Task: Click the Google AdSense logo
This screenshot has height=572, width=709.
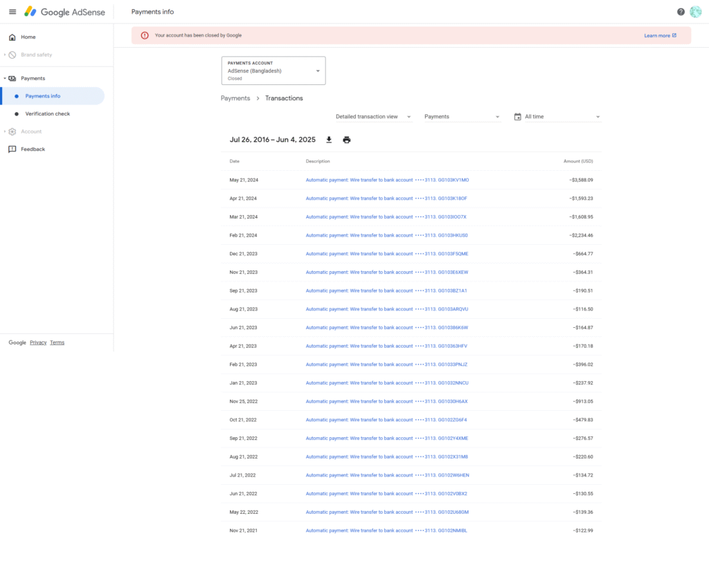Action: [x=66, y=12]
